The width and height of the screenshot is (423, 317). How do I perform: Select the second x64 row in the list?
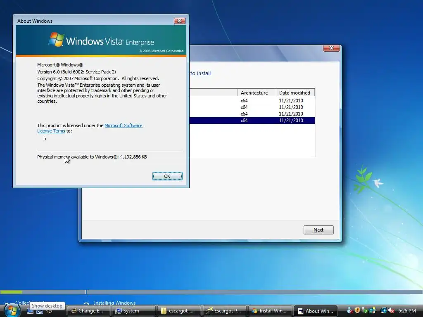tap(252, 107)
